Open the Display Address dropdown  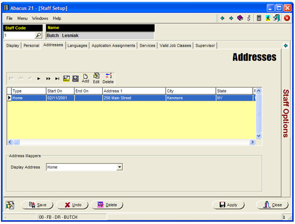(x=120, y=167)
